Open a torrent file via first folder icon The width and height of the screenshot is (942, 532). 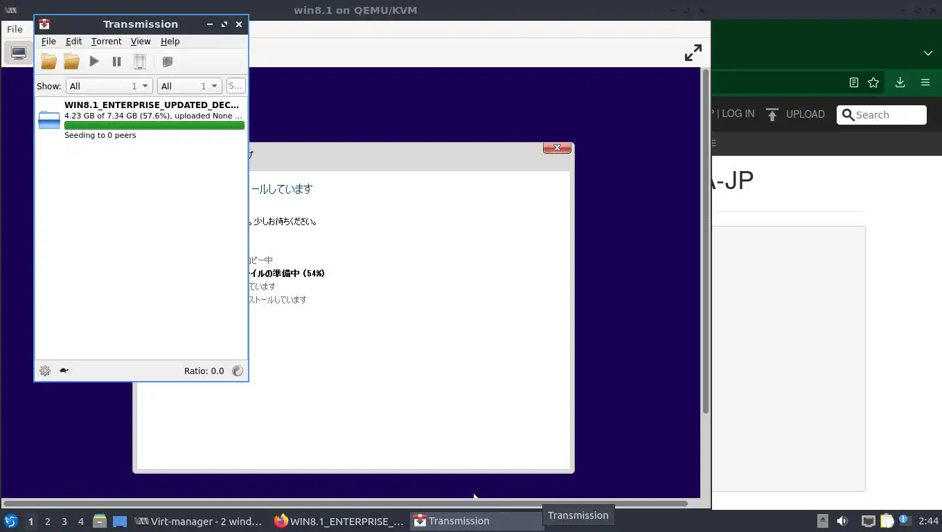click(48, 62)
